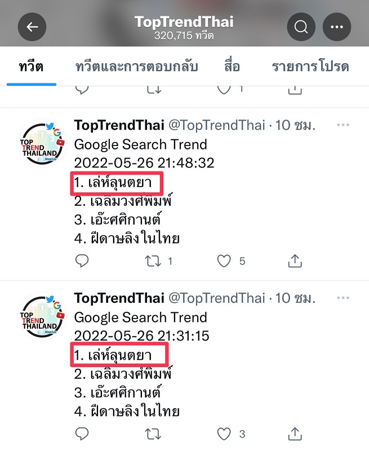Retweet the 21:48:32 trend tweet
The height and width of the screenshot is (451, 369).
click(153, 260)
